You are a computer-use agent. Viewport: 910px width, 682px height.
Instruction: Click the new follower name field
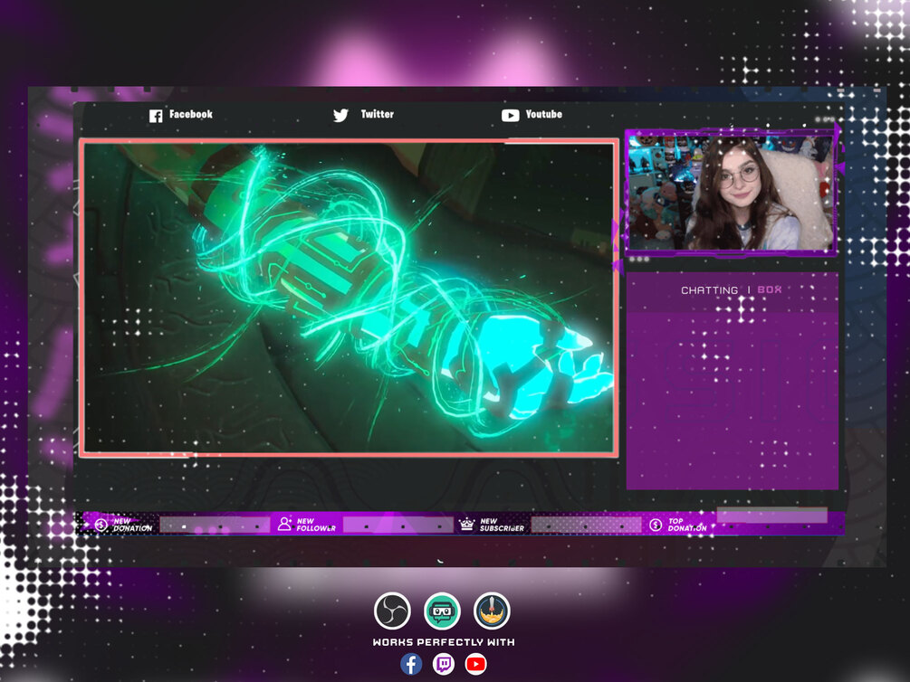pos(398,526)
